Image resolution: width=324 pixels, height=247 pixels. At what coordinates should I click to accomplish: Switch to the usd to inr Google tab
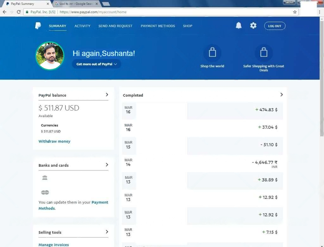coord(76,4)
